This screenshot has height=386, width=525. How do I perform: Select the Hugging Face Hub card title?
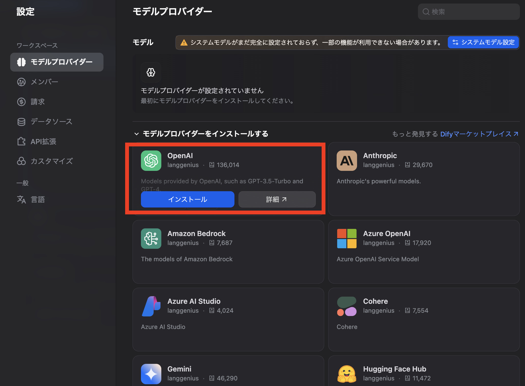click(395, 369)
